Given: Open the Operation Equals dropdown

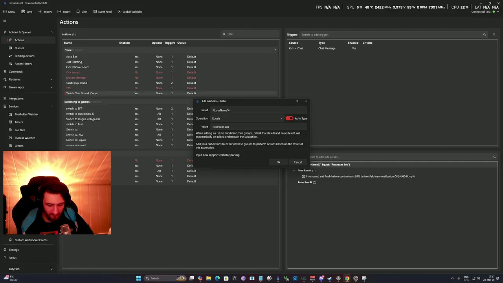Looking at the screenshot, I should 247,118.
